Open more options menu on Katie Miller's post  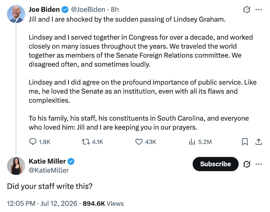click(259, 164)
